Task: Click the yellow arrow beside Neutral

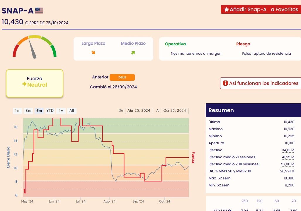Action: [x=24, y=84]
